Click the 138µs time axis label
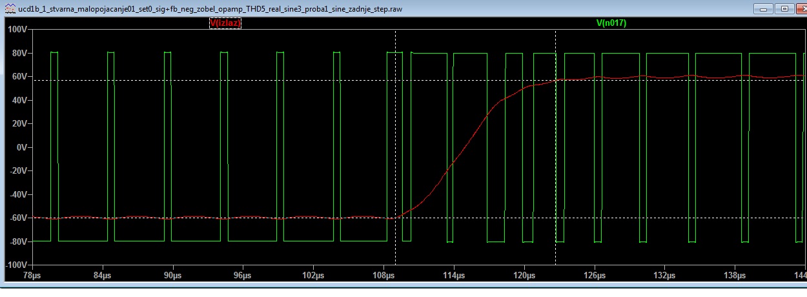Image resolution: width=807 pixels, height=297 pixels. (735, 276)
